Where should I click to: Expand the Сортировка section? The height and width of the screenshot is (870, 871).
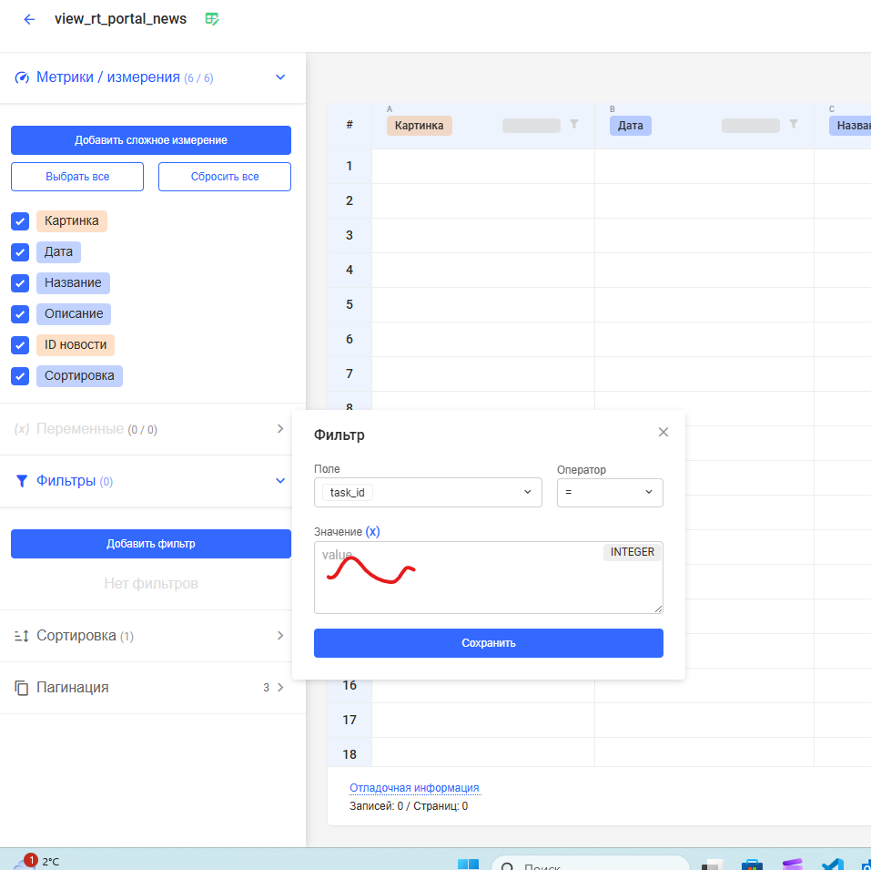pyautogui.click(x=280, y=636)
